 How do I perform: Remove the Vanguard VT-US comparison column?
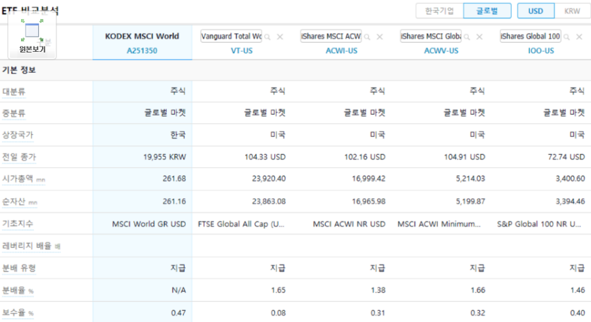(280, 37)
